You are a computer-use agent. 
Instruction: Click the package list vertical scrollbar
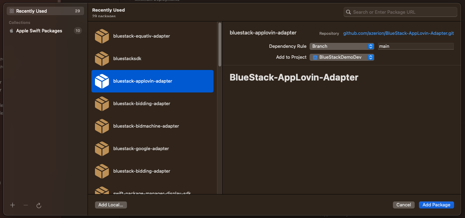220,44
